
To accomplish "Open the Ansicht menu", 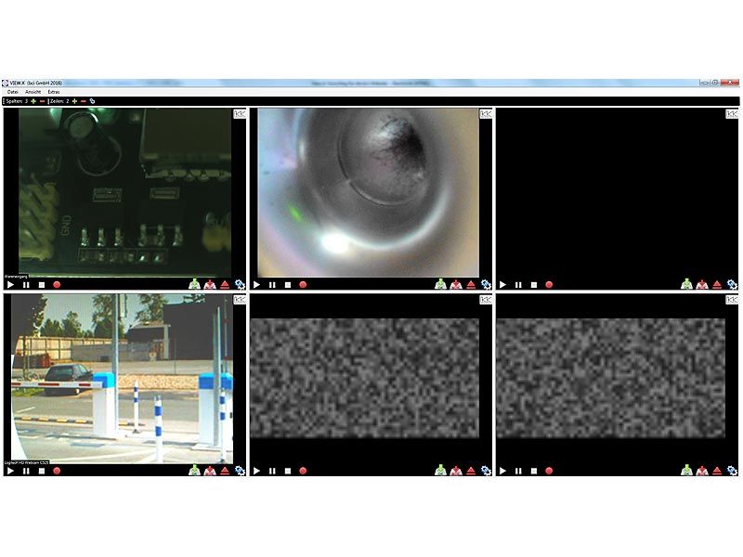I will click(x=33, y=92).
